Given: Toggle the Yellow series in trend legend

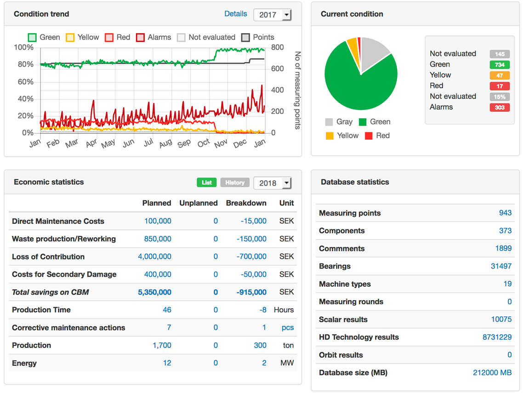Looking at the screenshot, I should pyautogui.click(x=70, y=38).
